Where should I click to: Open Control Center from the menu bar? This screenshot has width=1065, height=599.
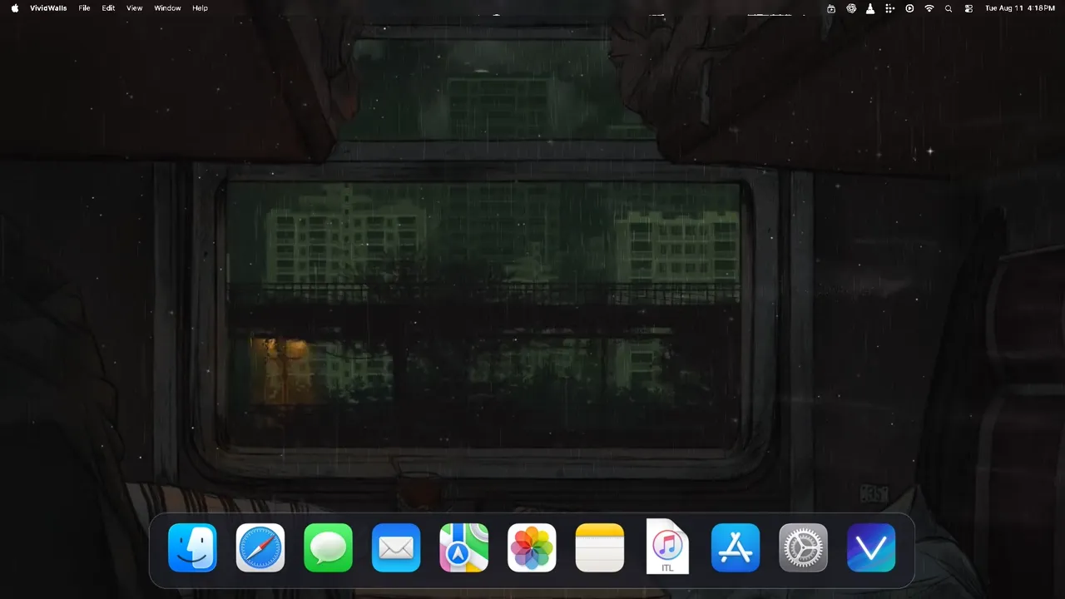[x=968, y=8]
